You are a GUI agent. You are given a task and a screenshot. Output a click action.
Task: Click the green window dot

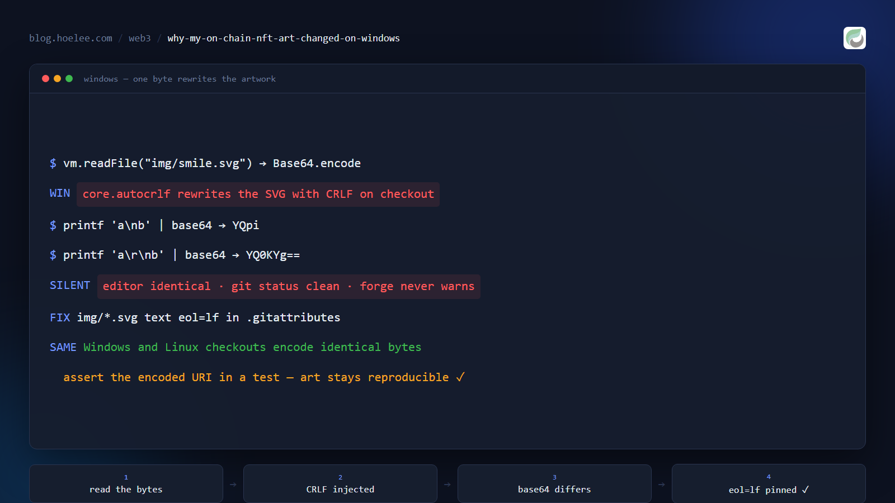coord(69,79)
